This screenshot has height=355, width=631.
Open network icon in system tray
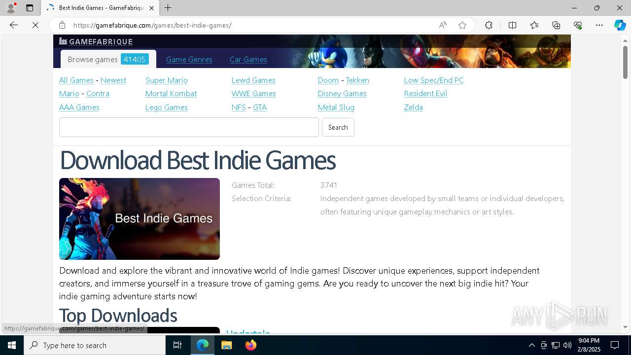point(556,345)
